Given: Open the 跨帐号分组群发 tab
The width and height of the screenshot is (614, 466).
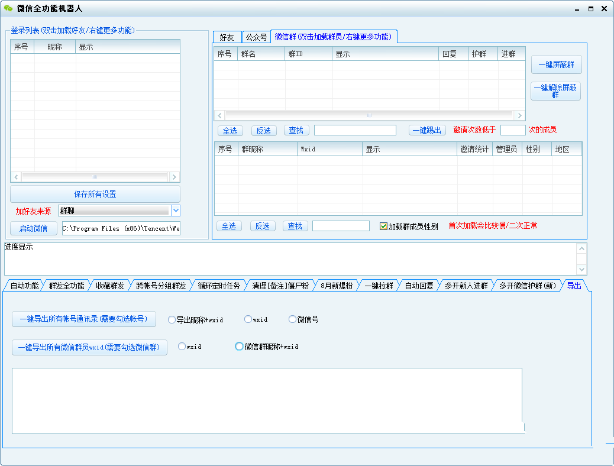Looking at the screenshot, I should pyautogui.click(x=161, y=286).
